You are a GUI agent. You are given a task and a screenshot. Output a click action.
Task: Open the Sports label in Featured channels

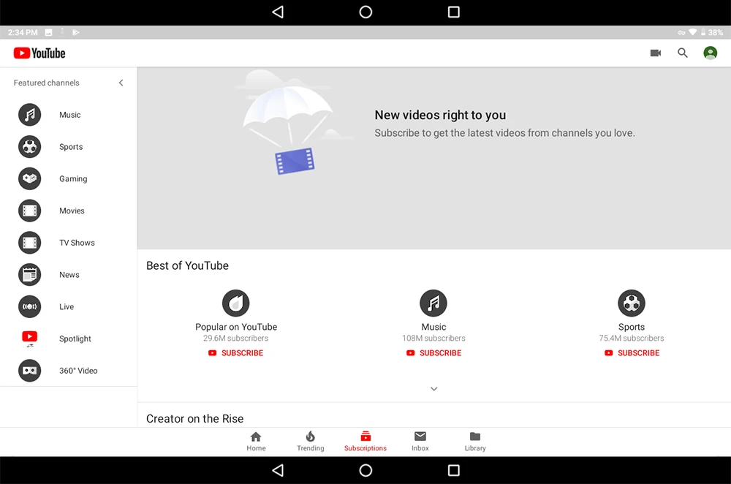71,147
